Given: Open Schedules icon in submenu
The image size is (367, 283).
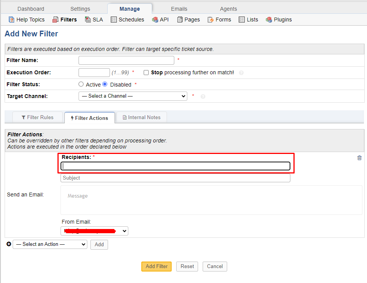Looking at the screenshot, I should coord(114,20).
